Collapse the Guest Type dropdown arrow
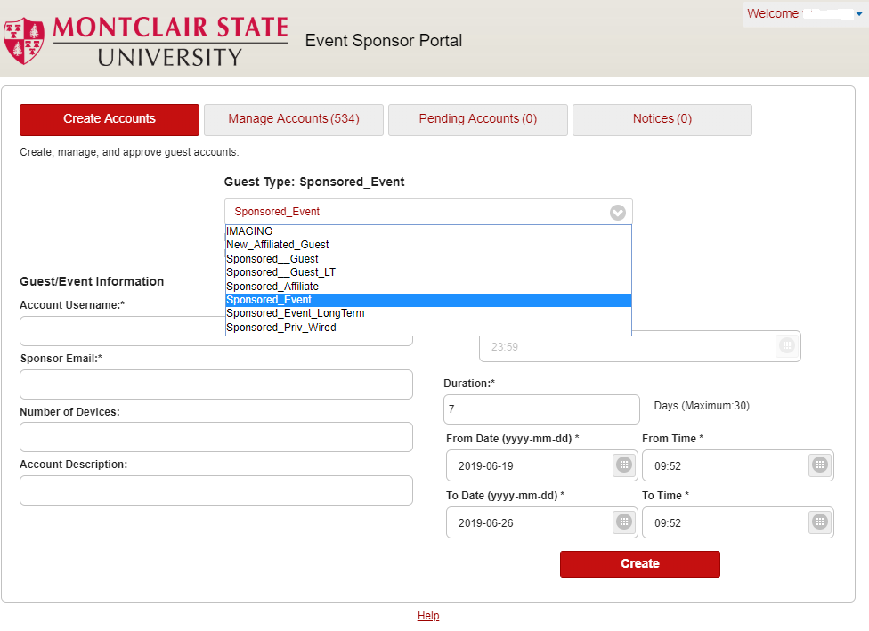The width and height of the screenshot is (869, 631). [617, 213]
